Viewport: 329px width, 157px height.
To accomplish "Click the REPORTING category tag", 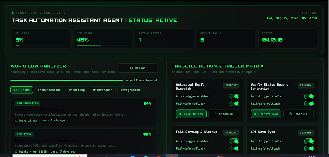I will click(24, 134).
